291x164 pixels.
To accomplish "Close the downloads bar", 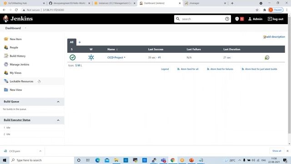I will 287,151.
